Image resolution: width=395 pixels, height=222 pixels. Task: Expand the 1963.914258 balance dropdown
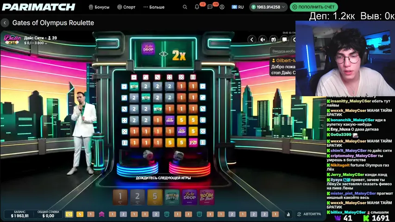[x=268, y=7]
